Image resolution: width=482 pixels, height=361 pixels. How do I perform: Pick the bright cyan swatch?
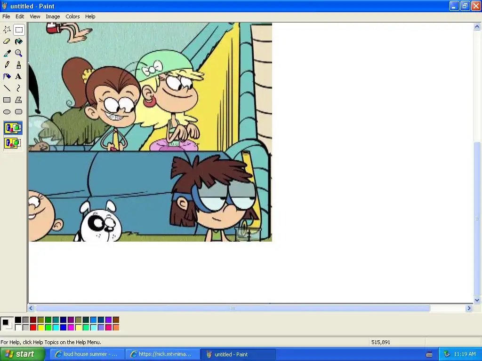(x=56, y=328)
